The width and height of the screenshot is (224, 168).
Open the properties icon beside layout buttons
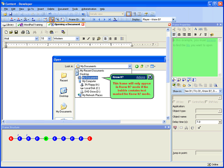pos(146,14)
